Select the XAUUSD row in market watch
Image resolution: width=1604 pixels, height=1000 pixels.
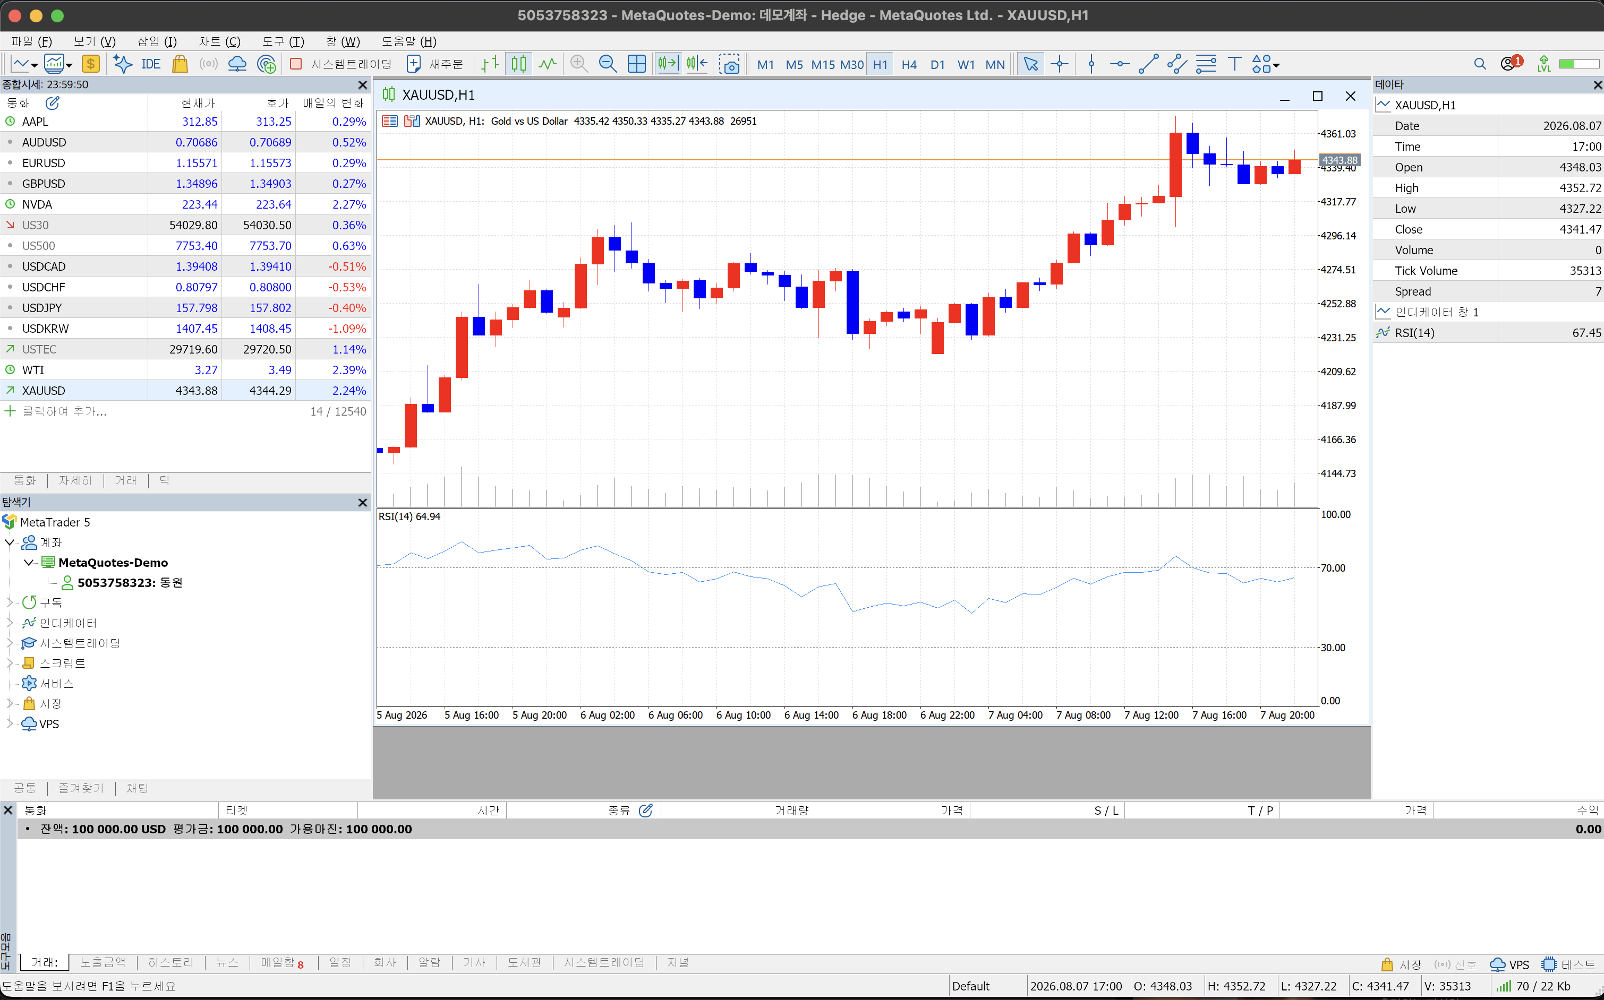coord(185,390)
